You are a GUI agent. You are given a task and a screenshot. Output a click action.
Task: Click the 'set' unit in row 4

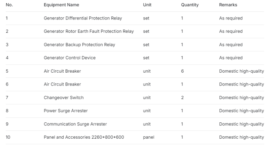pyautogui.click(x=146, y=58)
